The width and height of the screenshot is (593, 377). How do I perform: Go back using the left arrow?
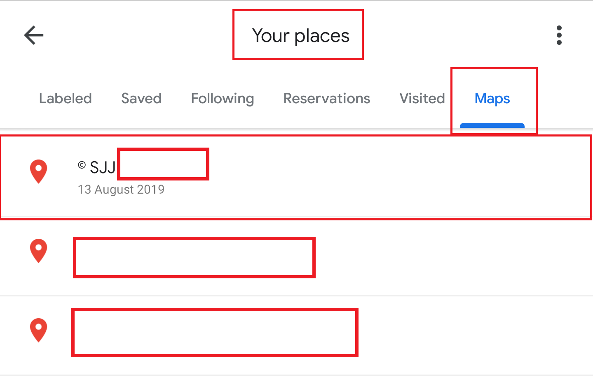[34, 35]
